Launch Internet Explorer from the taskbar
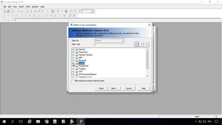The height and width of the screenshot is (125, 222). tap(29, 122)
